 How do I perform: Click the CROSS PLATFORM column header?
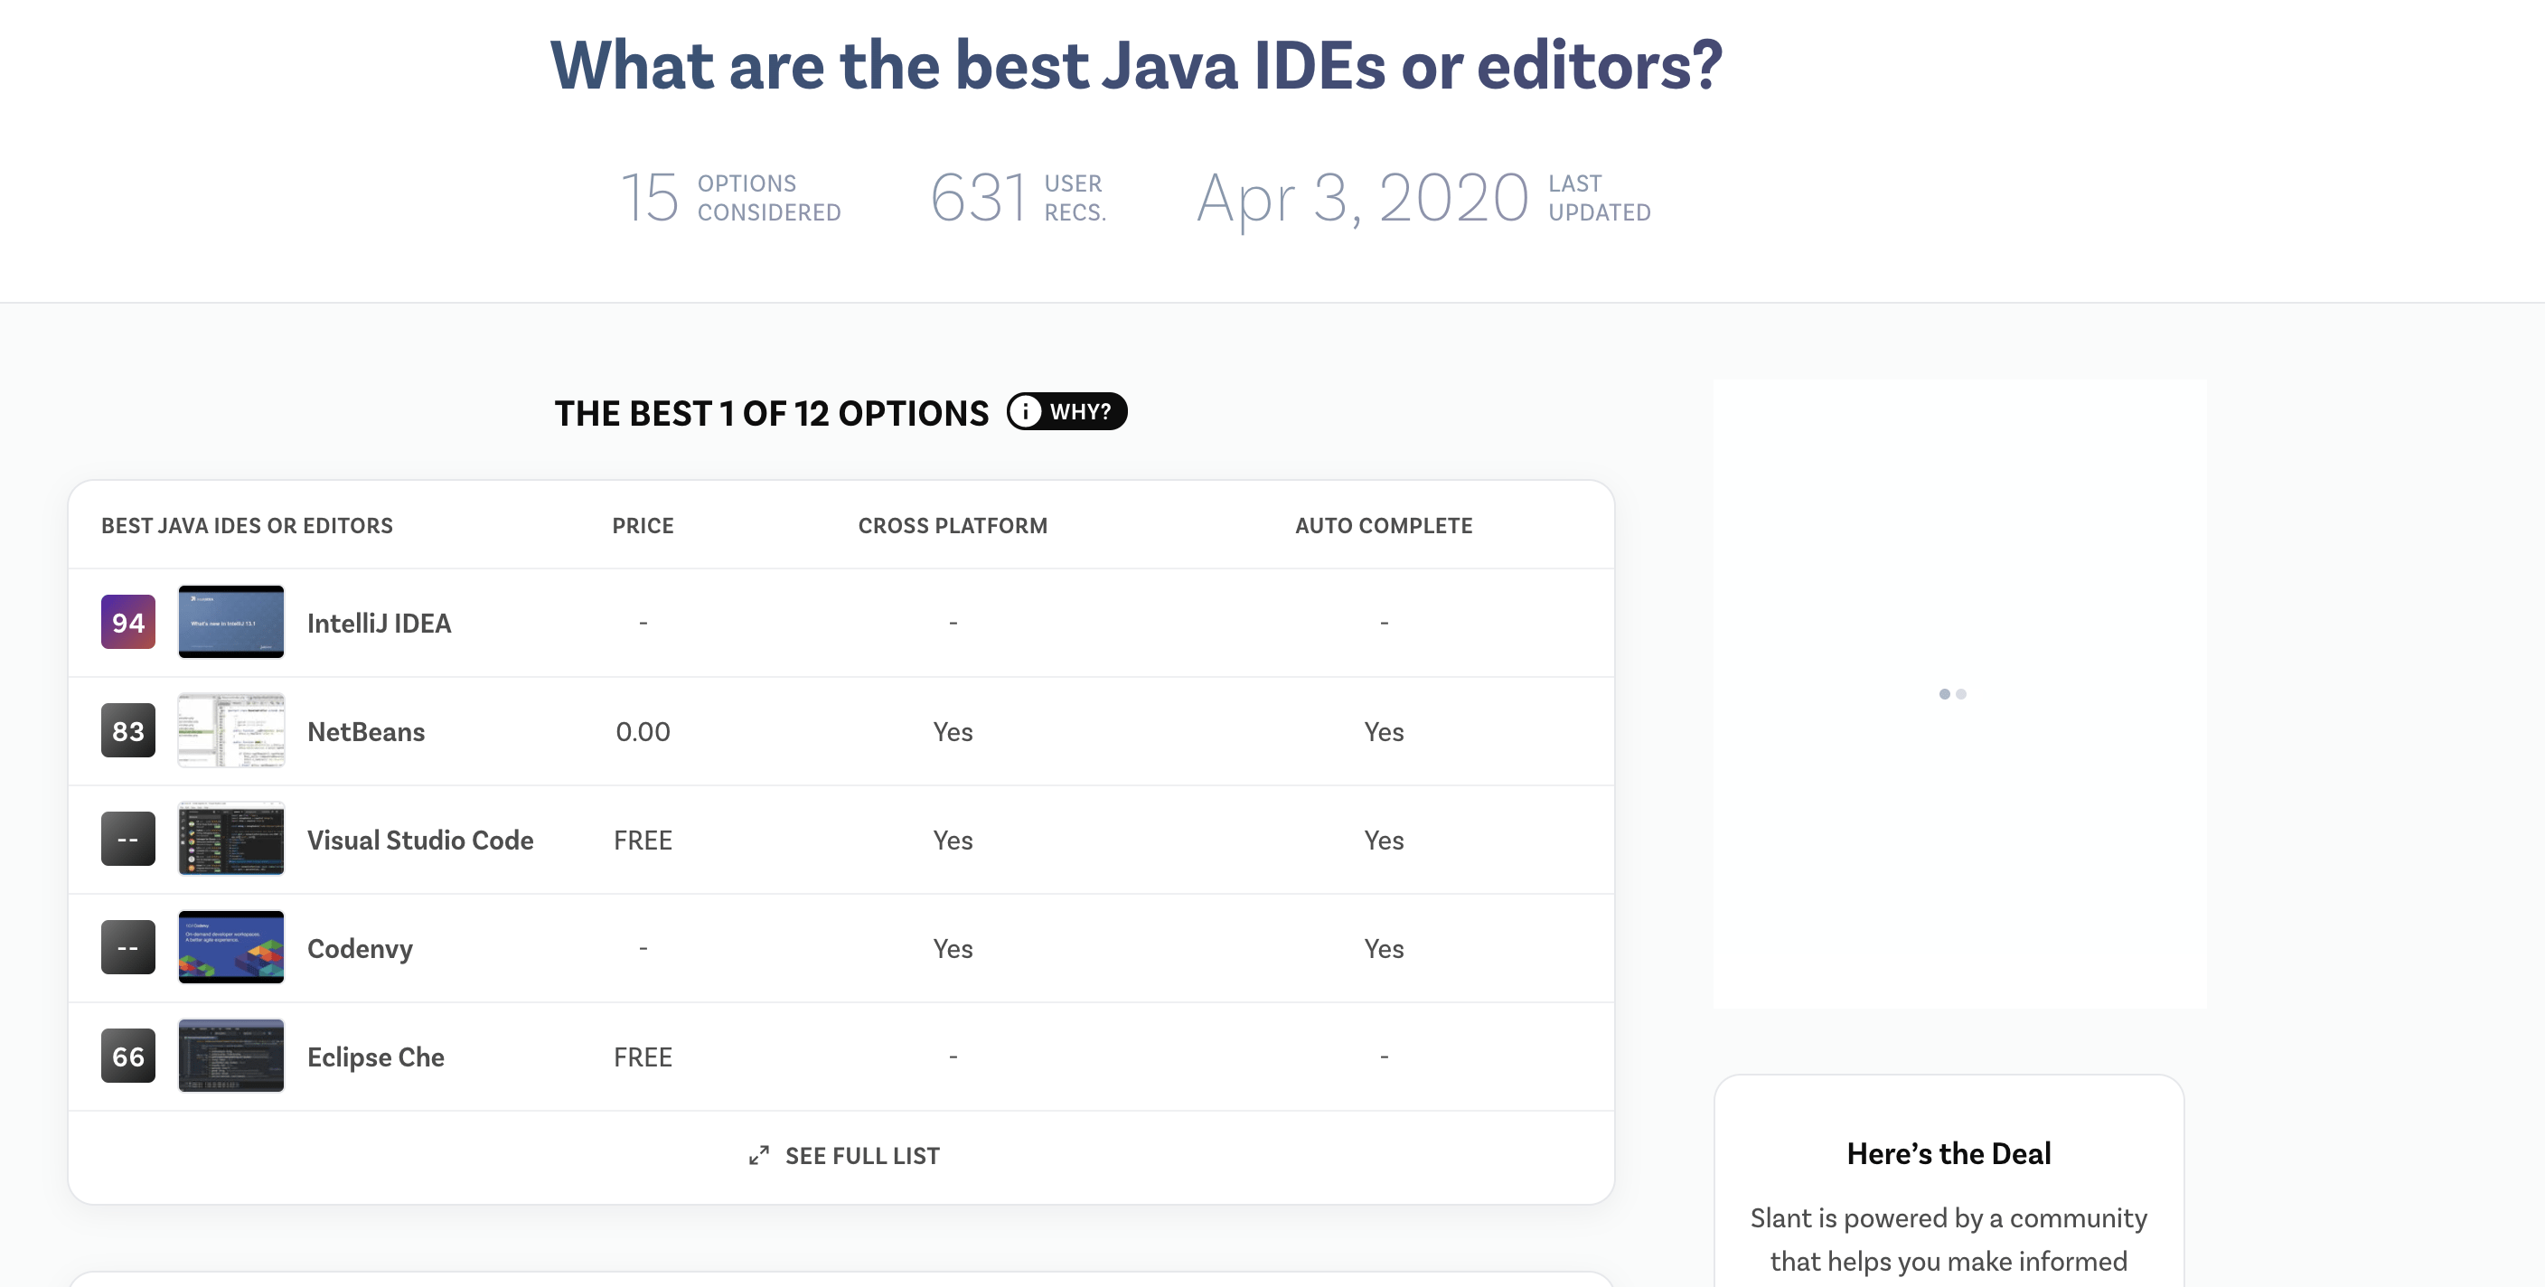(953, 525)
